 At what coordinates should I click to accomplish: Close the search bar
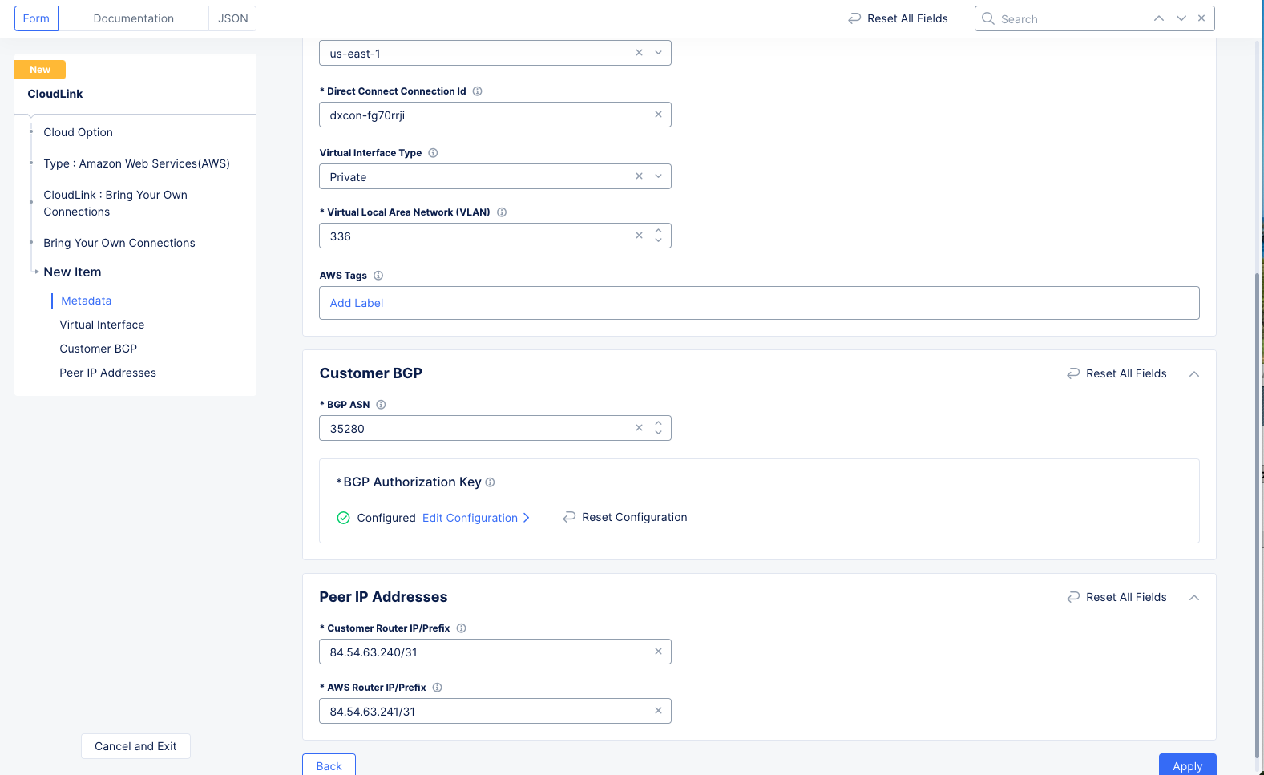1201,18
